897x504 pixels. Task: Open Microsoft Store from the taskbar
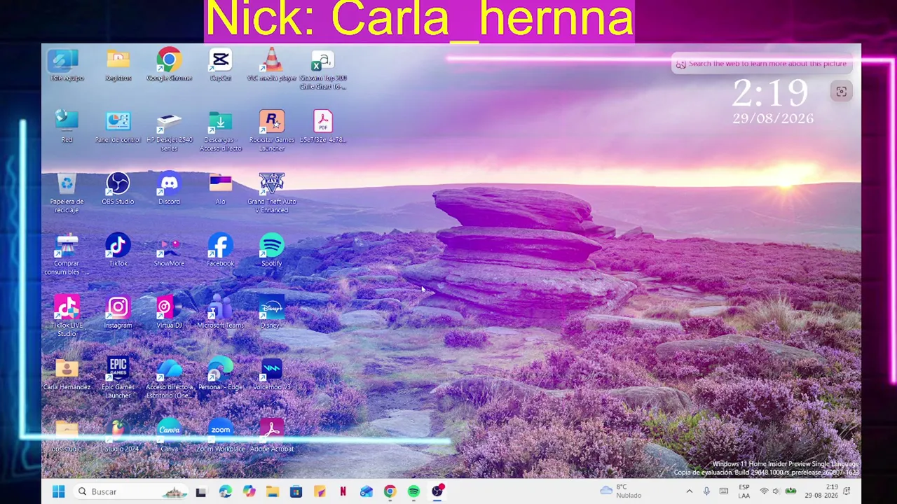click(296, 491)
